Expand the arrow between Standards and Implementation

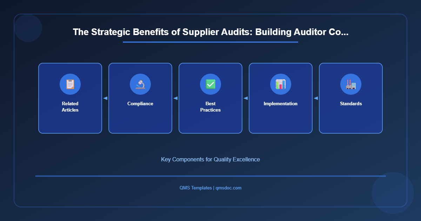tap(316, 98)
